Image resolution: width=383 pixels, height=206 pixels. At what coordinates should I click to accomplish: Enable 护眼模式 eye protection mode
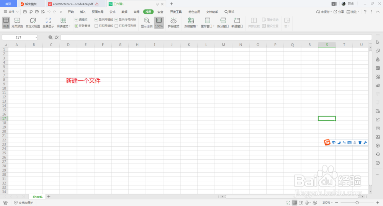[x=173, y=23]
